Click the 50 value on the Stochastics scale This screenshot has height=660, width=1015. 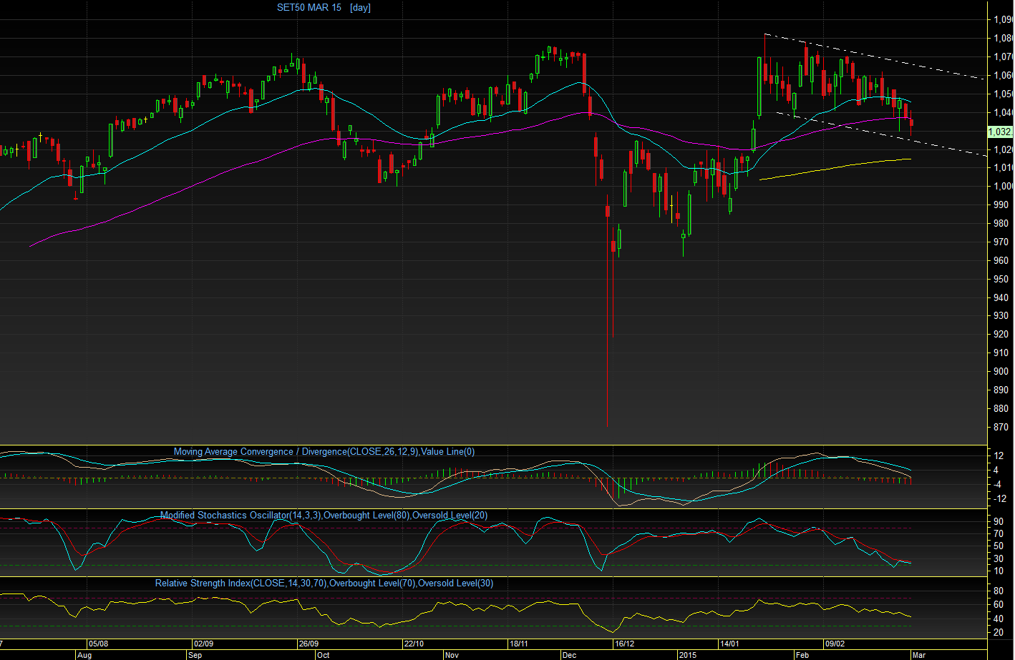tap(999, 547)
